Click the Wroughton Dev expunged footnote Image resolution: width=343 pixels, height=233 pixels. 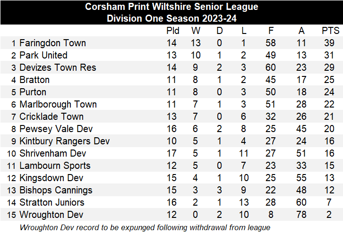[x=145, y=227]
